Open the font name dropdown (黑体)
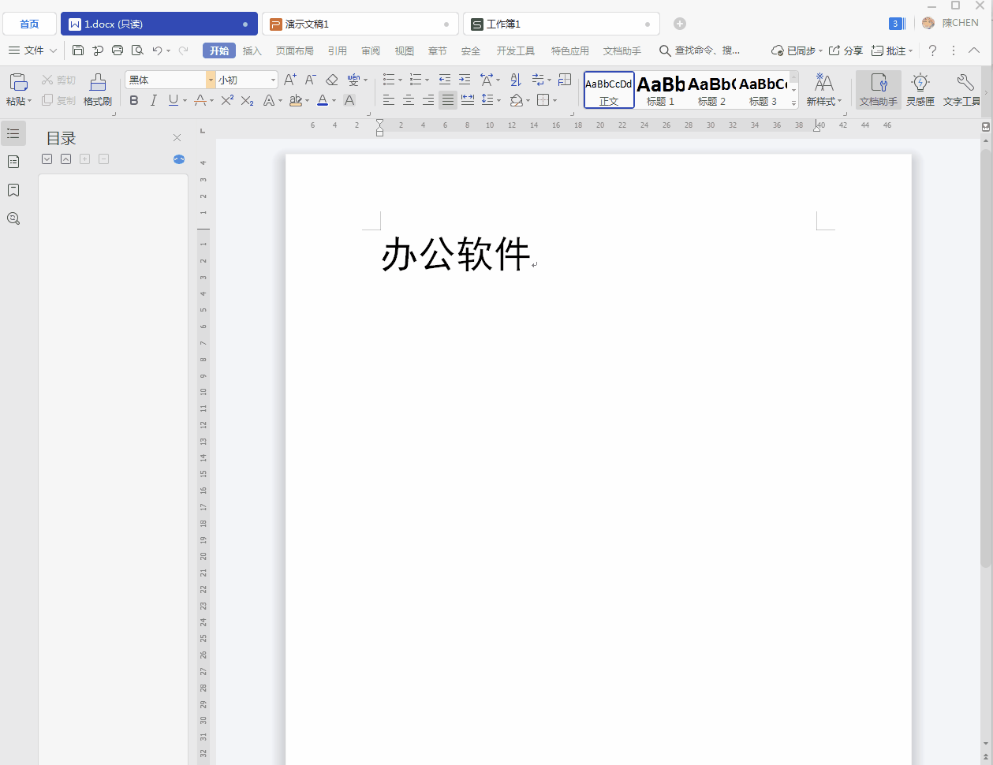The height and width of the screenshot is (765, 993). click(211, 80)
